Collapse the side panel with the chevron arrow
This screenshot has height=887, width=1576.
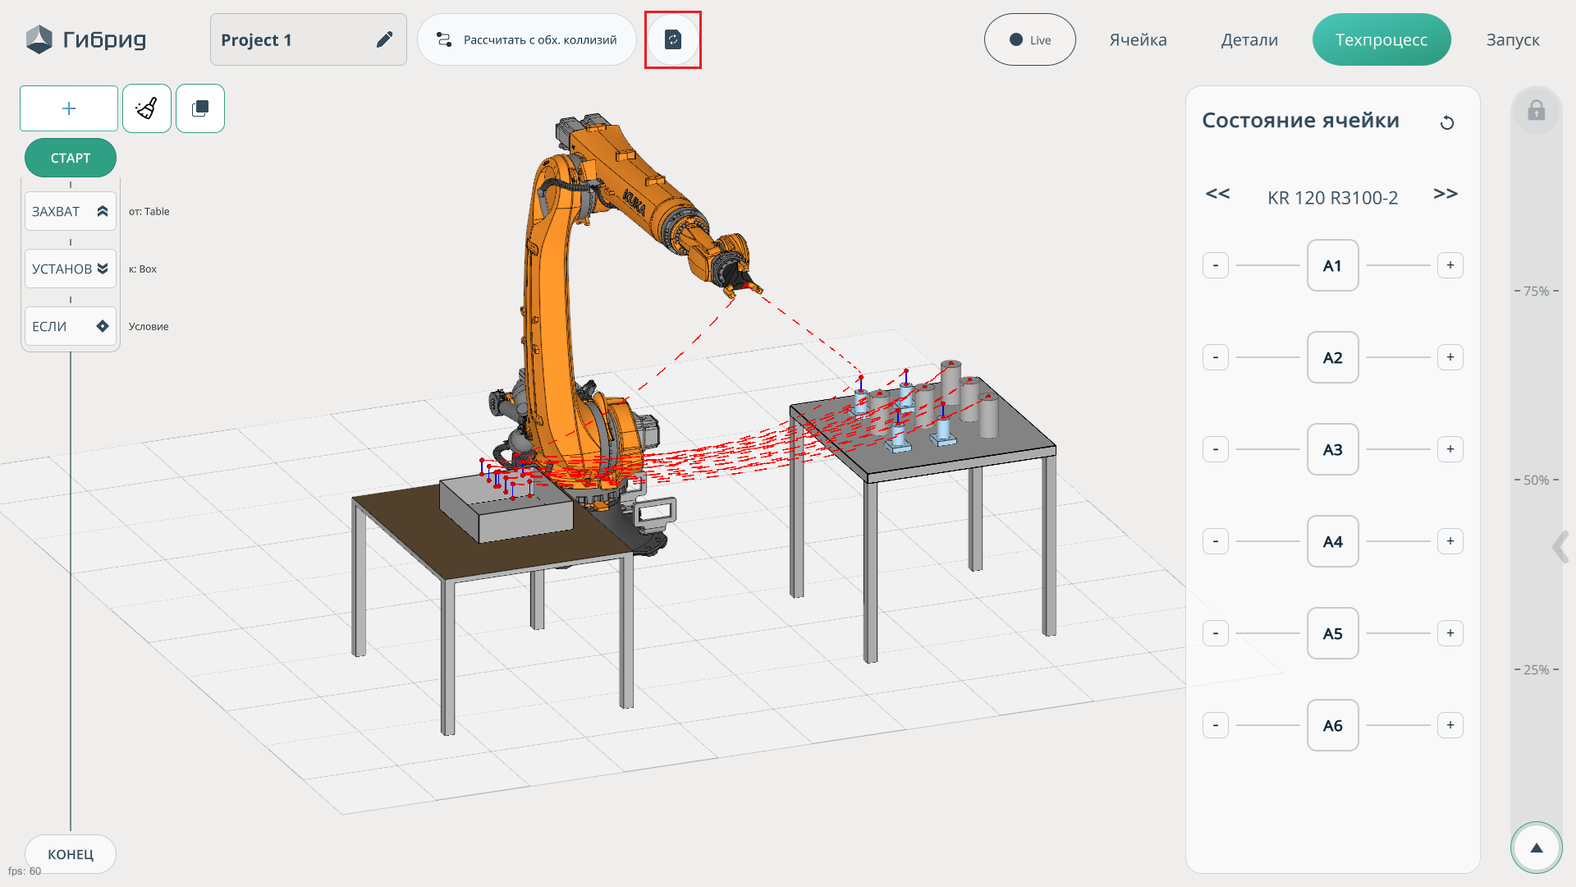1560,547
